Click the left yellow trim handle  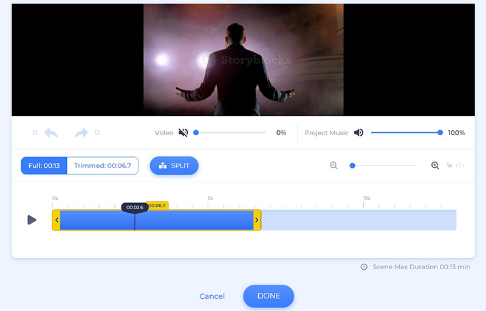(56, 220)
